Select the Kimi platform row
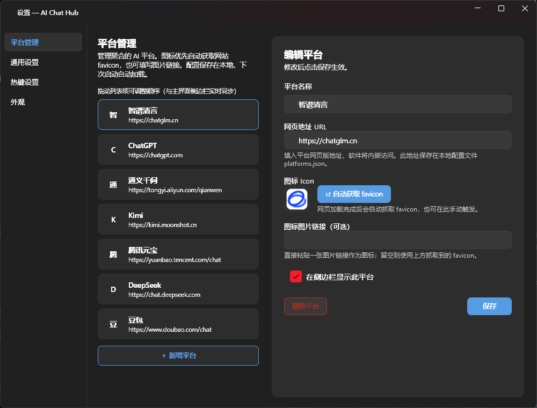The height and width of the screenshot is (408, 537). coord(178,220)
